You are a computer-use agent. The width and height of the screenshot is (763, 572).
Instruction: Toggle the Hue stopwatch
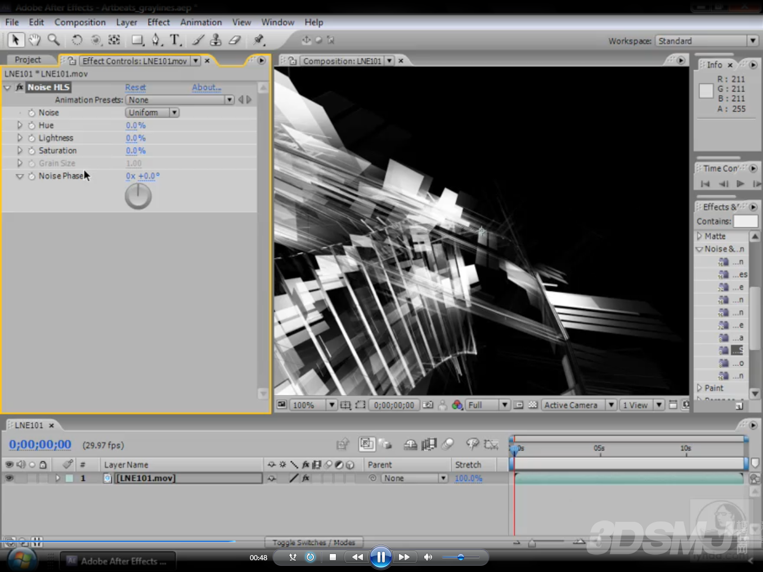pyautogui.click(x=32, y=125)
